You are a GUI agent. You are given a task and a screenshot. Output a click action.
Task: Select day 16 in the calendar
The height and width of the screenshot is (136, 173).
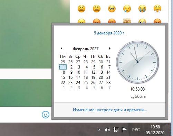coord(70,77)
